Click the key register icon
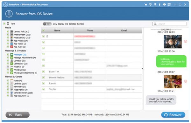Viewport: 191px width, 123px height. (155, 5)
